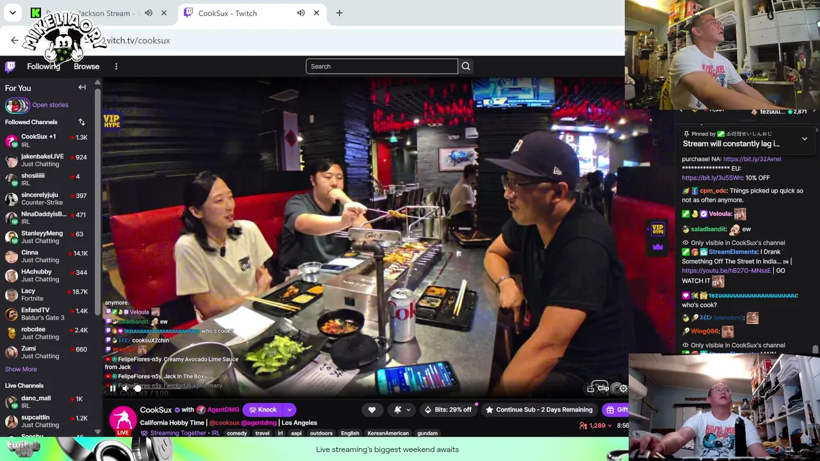This screenshot has height=461, width=820.
Task: Sort the Followed Channels list
Action: pos(81,122)
